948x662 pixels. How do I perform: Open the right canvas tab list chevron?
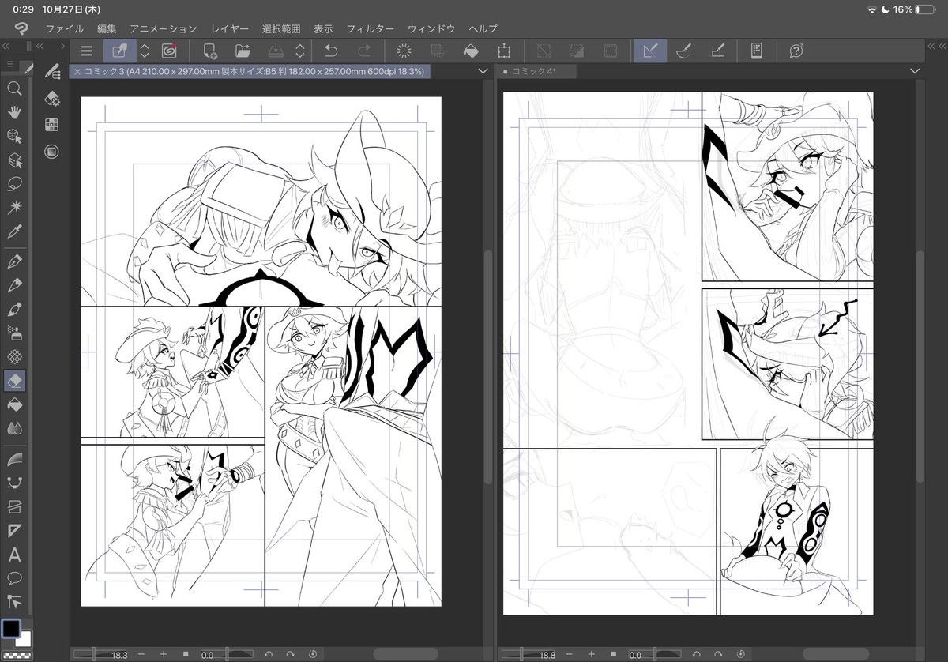coord(915,71)
